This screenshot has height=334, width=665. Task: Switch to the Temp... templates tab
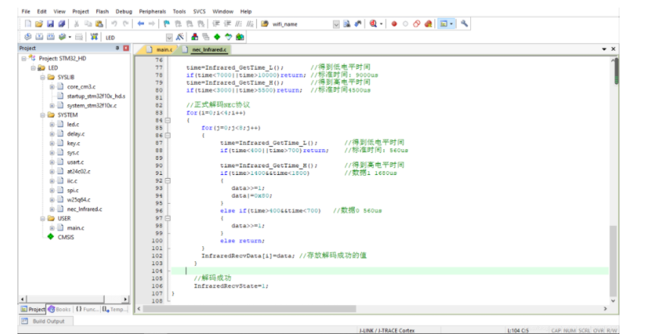click(x=114, y=310)
